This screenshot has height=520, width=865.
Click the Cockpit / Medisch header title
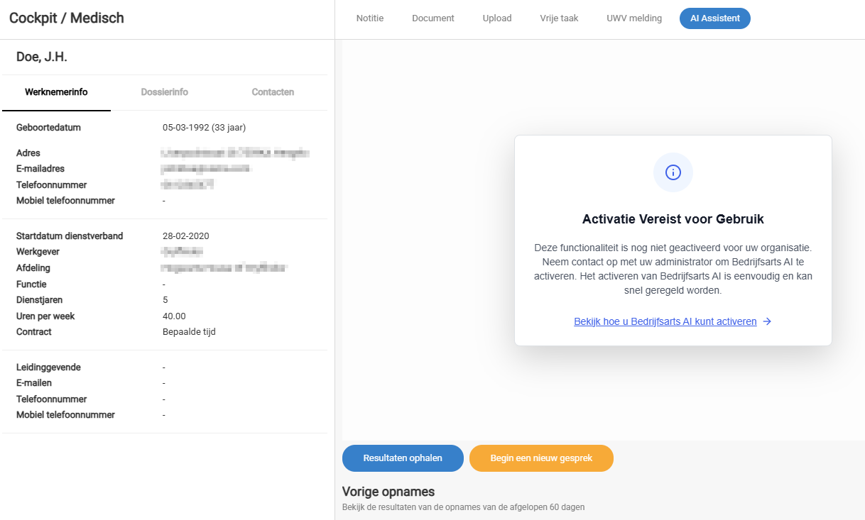point(67,18)
